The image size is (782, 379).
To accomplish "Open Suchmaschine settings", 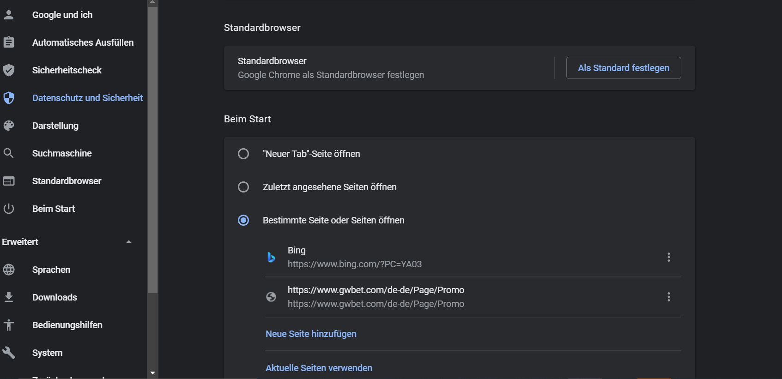I will (x=62, y=153).
